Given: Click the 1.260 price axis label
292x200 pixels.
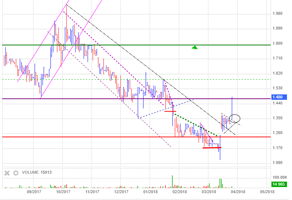Looking at the screenshot, I should [278, 133].
